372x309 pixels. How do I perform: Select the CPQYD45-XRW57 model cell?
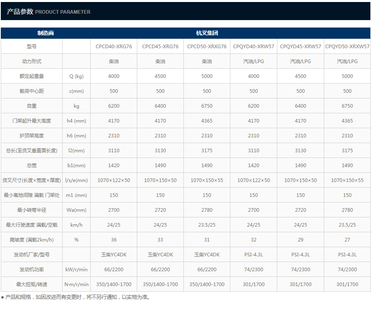pos(301,46)
